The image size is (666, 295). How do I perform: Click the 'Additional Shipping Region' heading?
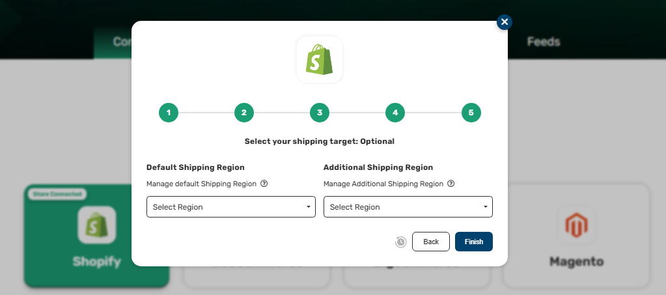point(378,167)
